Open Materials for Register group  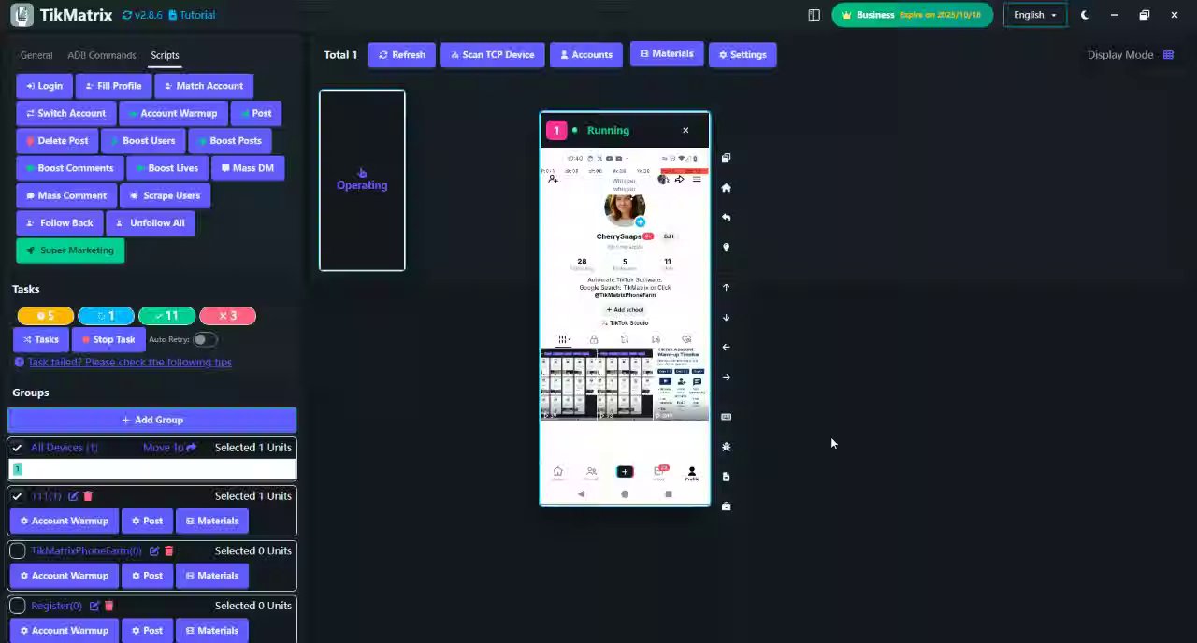[211, 631]
